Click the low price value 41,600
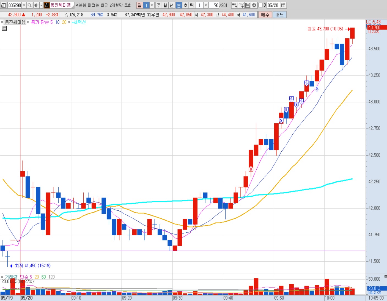This screenshot has height=301, width=387. (249, 15)
